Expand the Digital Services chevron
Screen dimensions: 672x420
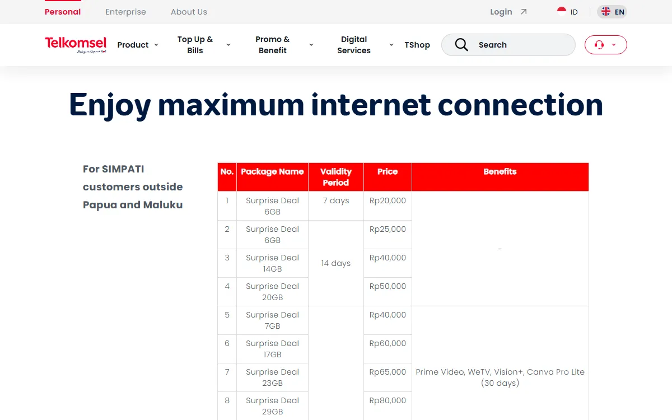(x=391, y=45)
